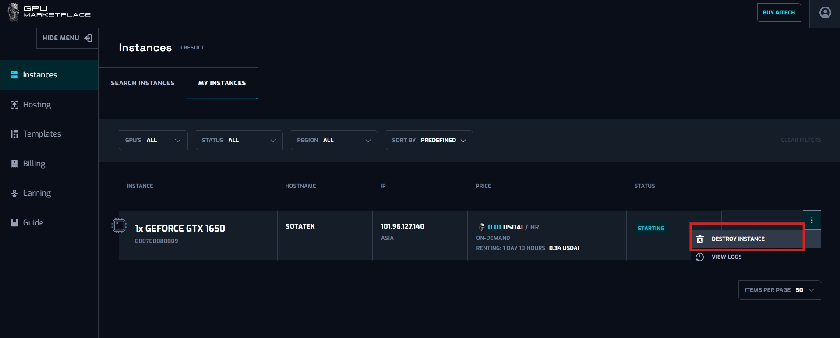Open the Region filter dropdown

[x=334, y=140]
